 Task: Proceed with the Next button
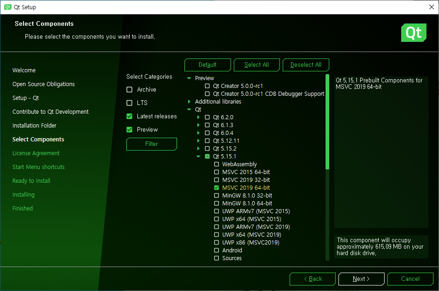point(361,279)
